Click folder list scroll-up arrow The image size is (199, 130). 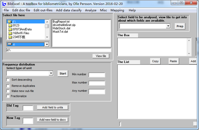click(47, 22)
